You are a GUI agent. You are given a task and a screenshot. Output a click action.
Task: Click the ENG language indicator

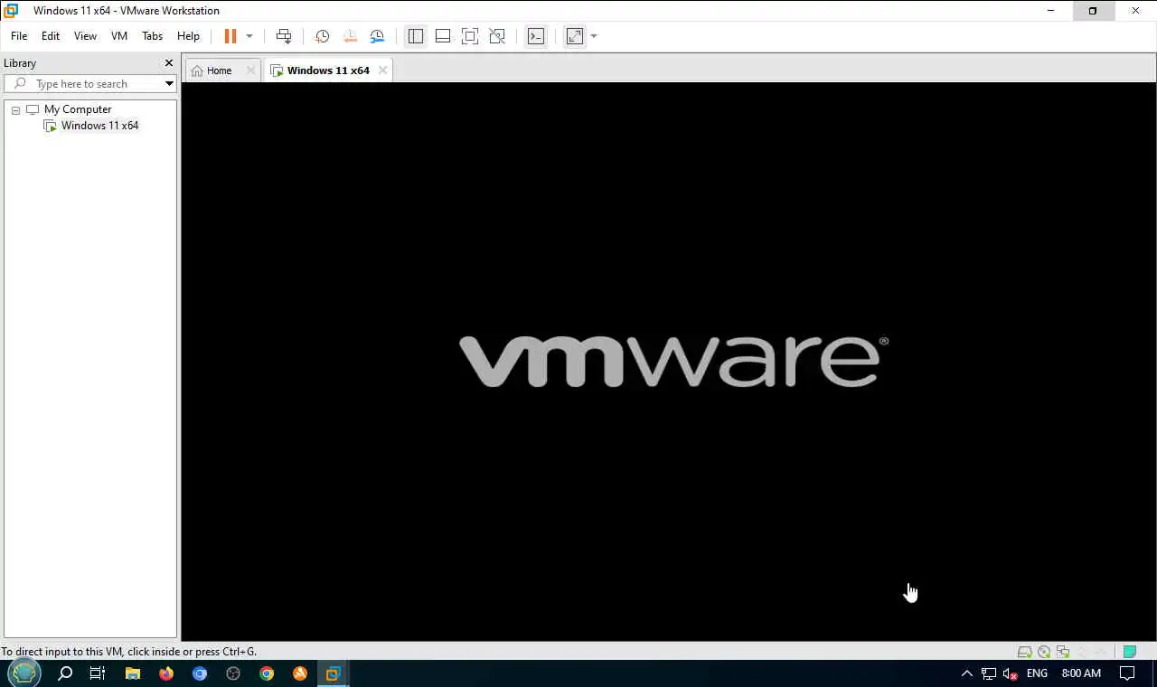[1037, 673]
